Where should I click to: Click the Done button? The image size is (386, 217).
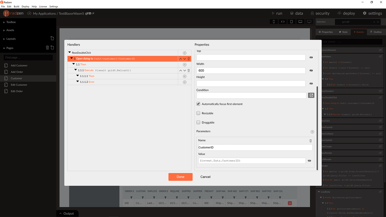click(x=180, y=177)
